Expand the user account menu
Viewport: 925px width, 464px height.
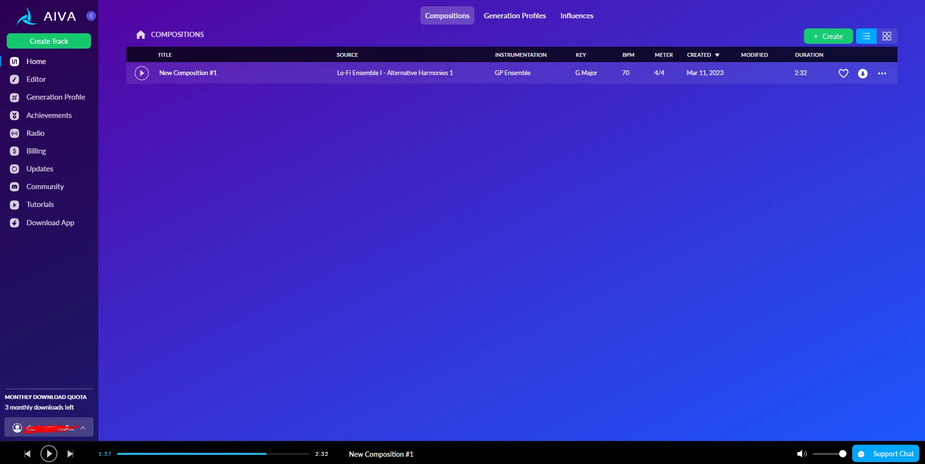(x=49, y=427)
